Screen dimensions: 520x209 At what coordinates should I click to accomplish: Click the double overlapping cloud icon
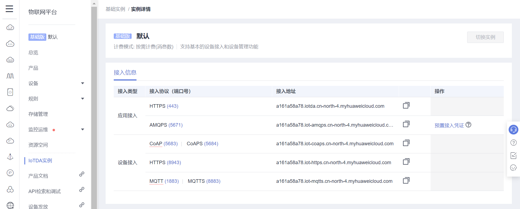tap(10, 108)
